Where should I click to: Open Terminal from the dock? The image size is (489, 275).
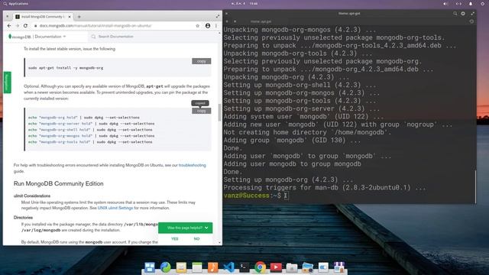click(x=244, y=267)
